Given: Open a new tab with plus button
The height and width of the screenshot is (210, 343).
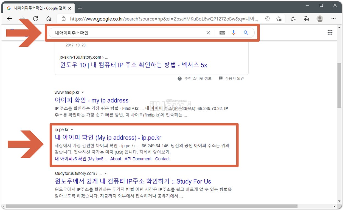Looking at the screenshot, I should tap(80, 8).
